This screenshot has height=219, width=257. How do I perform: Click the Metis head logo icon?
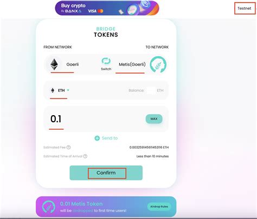pyautogui.click(x=158, y=64)
